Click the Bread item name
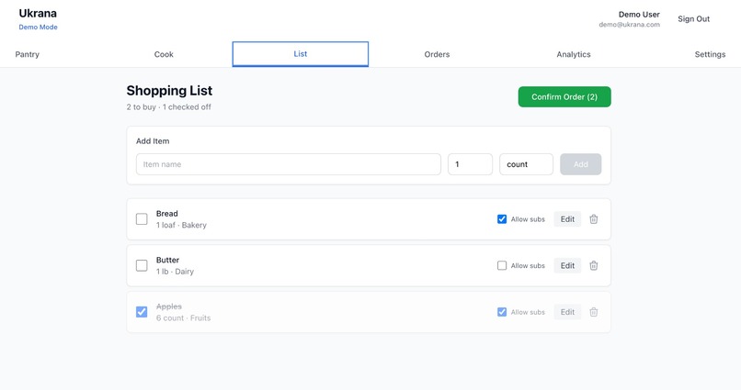The width and height of the screenshot is (741, 390). pos(166,214)
